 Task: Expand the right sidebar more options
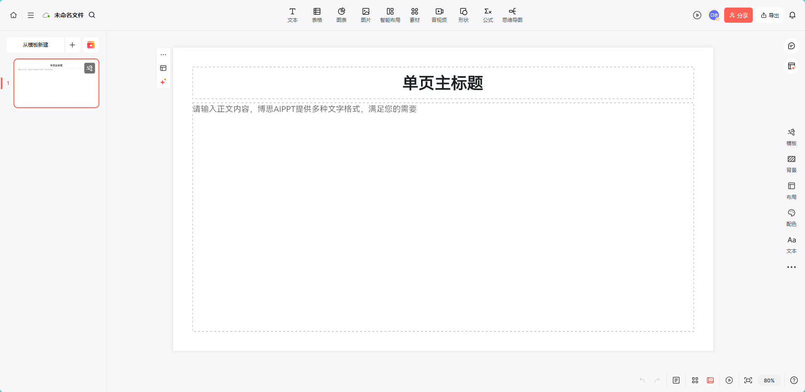point(791,267)
